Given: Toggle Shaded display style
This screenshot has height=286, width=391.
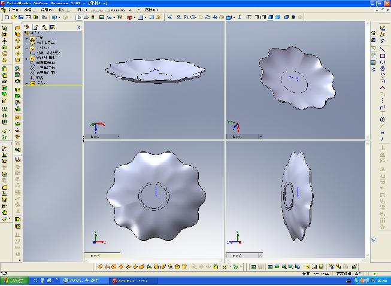Looking at the screenshot, I should tap(277, 17).
